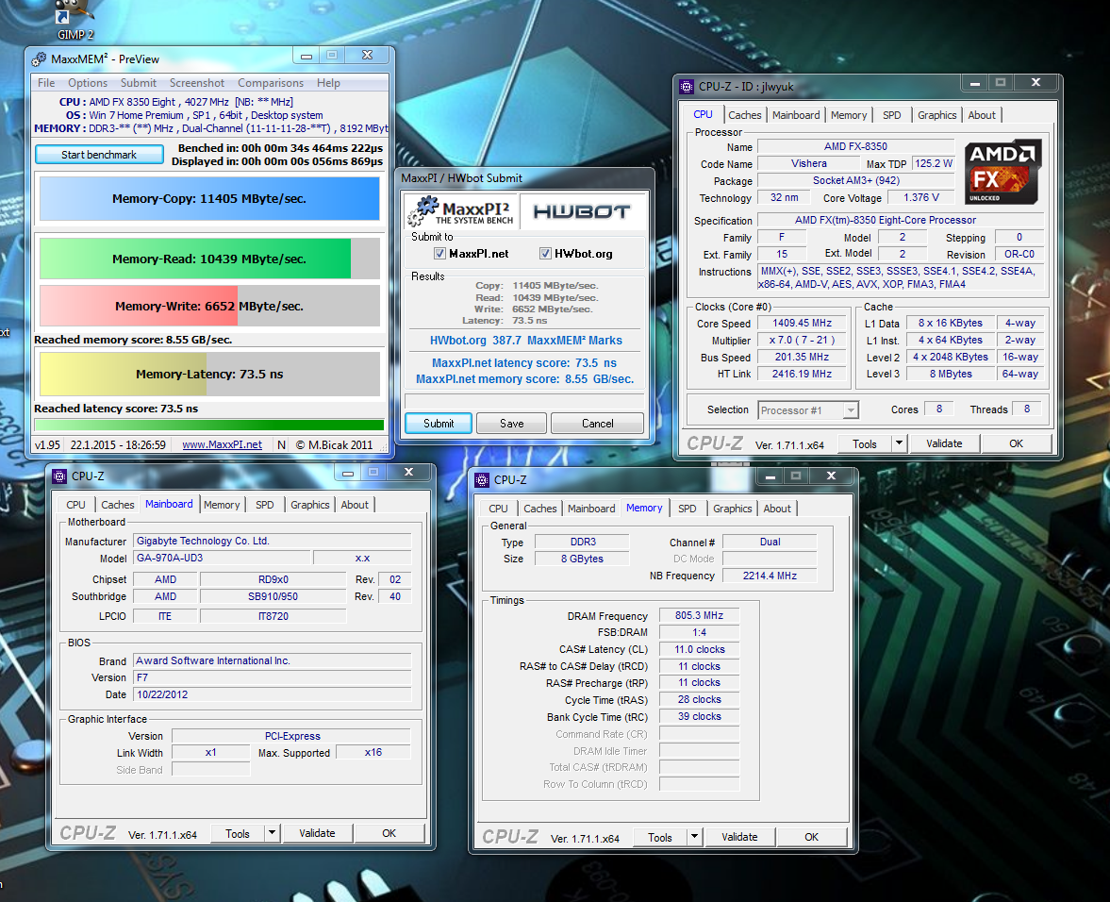Click the HWBOT logo in submit dialog
Image resolution: width=1110 pixels, height=902 pixels.
pos(582,211)
